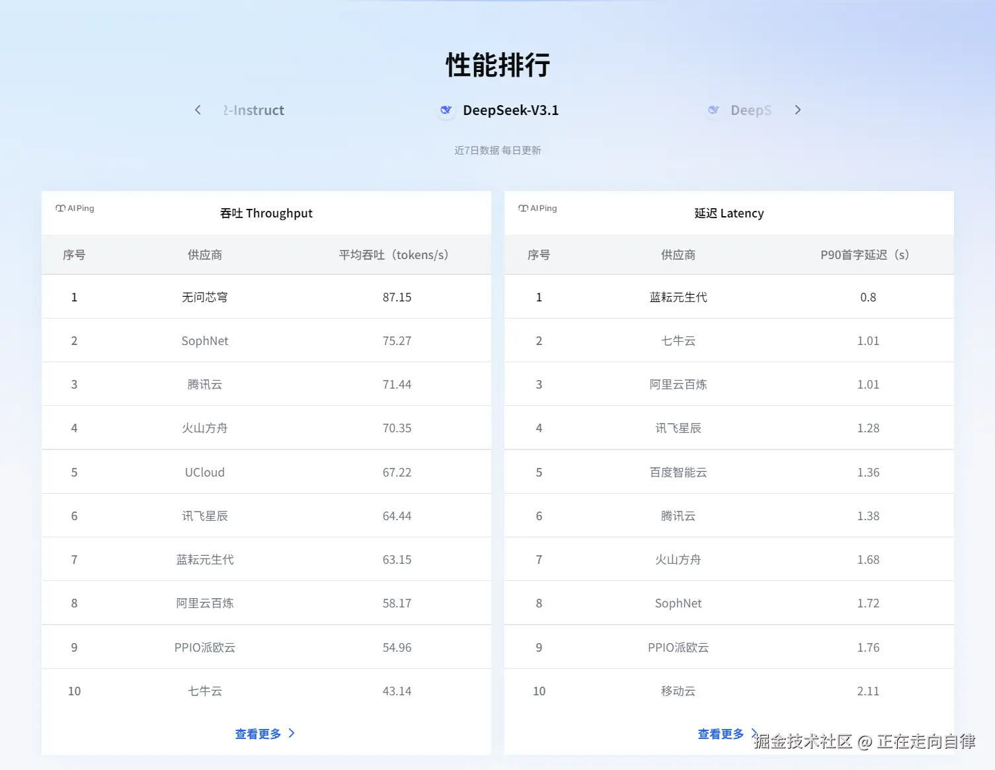Viewport: 995px width, 770px height.
Task: Click the 近7日数据 每日更新 note
Action: click(498, 150)
